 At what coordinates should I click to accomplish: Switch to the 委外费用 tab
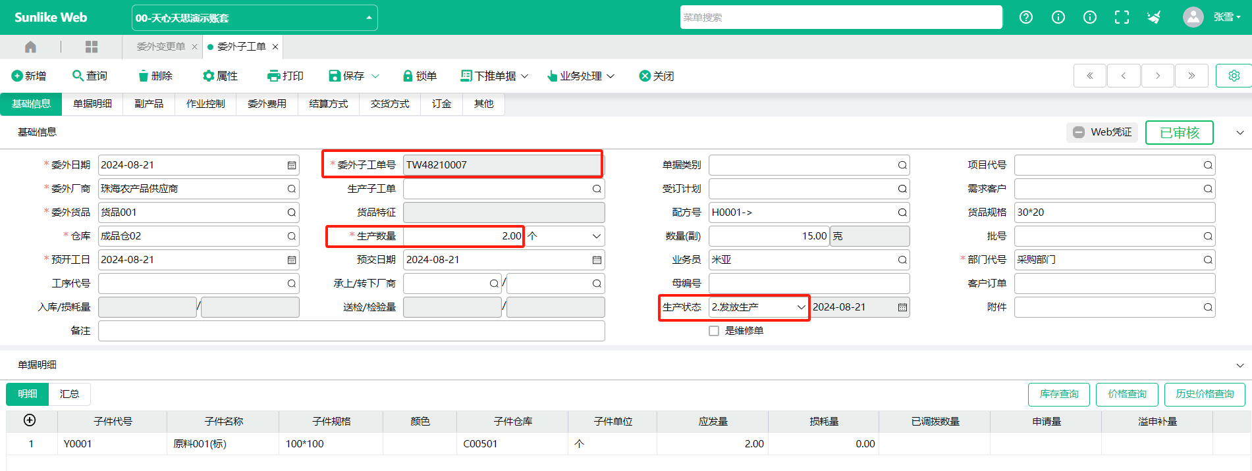pyautogui.click(x=267, y=104)
